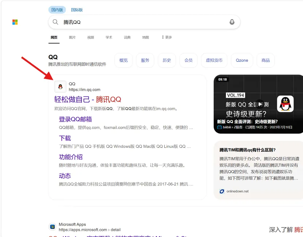
Task: Click the magnifier search icon
Action: pos(55,22)
